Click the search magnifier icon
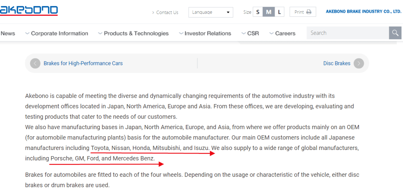The image size is (403, 194). pos(395,33)
